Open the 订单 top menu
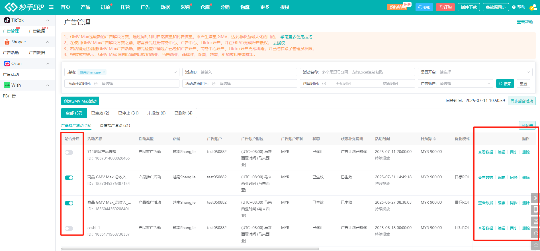The height and width of the screenshot is (251, 540). [105, 7]
